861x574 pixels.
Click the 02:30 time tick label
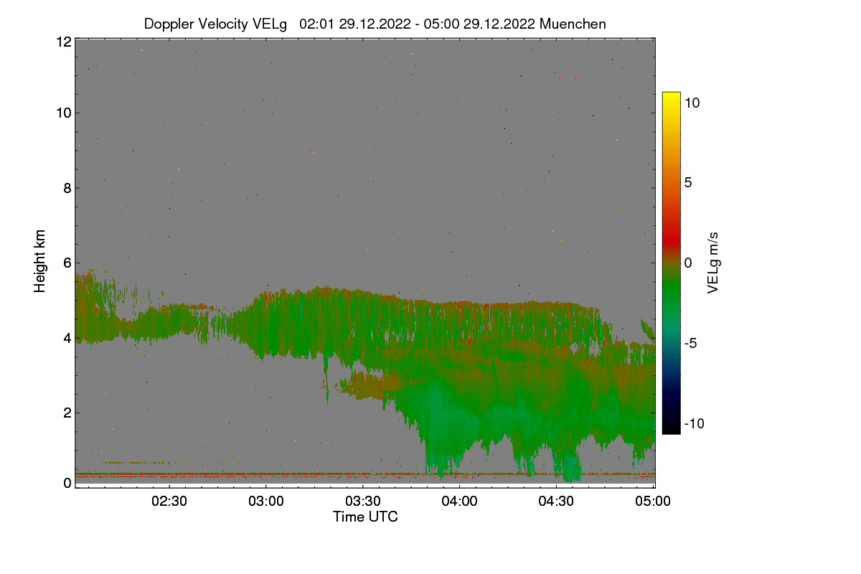(x=170, y=502)
